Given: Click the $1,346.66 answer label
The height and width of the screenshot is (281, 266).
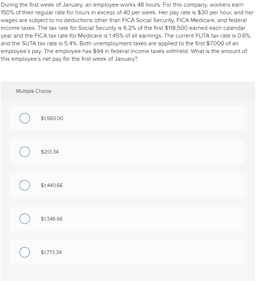Looking at the screenshot, I should [52, 219].
